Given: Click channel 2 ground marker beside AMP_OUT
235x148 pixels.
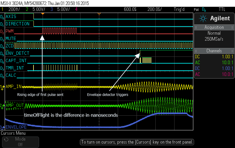Looking at the screenshot, I should click(x=2, y=106).
